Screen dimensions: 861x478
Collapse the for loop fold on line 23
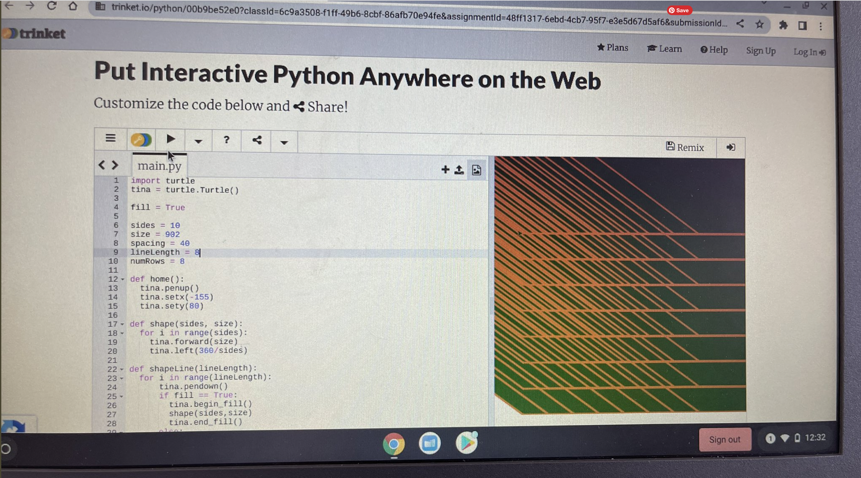[122, 378]
